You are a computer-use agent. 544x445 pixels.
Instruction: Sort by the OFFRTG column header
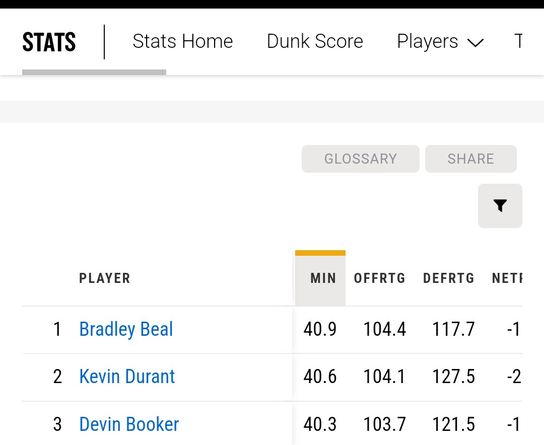click(379, 278)
